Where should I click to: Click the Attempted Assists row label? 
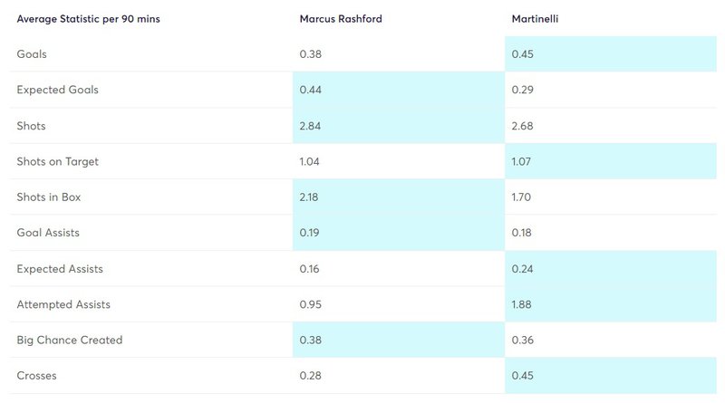(63, 304)
